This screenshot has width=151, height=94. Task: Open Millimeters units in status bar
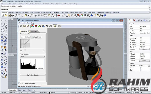(x=43, y=92)
